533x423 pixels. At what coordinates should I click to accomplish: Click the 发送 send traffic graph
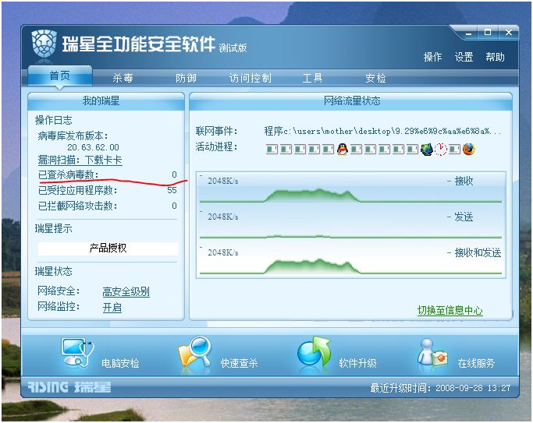351,224
